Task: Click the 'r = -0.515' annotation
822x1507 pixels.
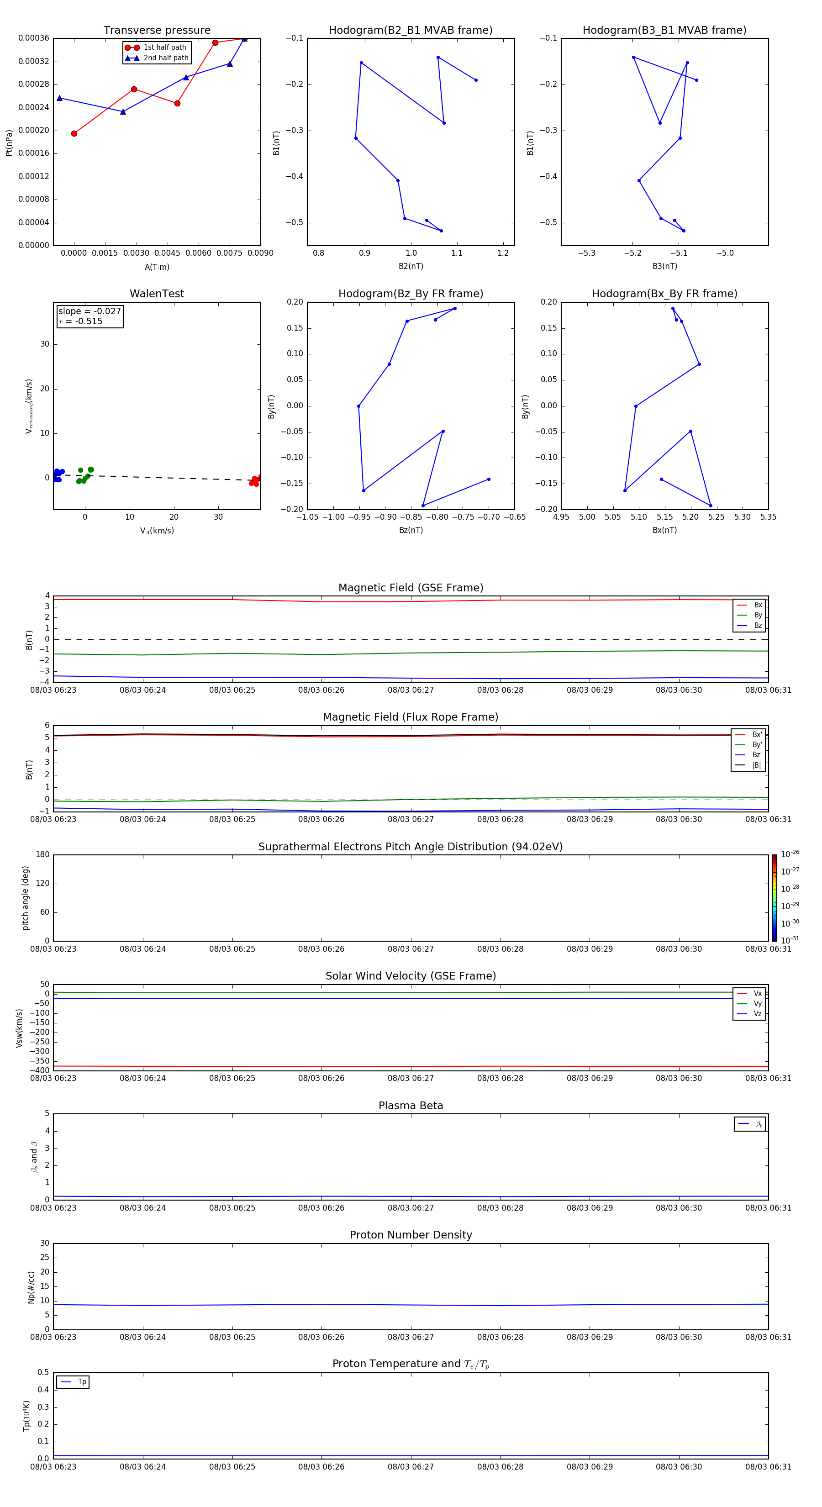Action: tap(81, 321)
